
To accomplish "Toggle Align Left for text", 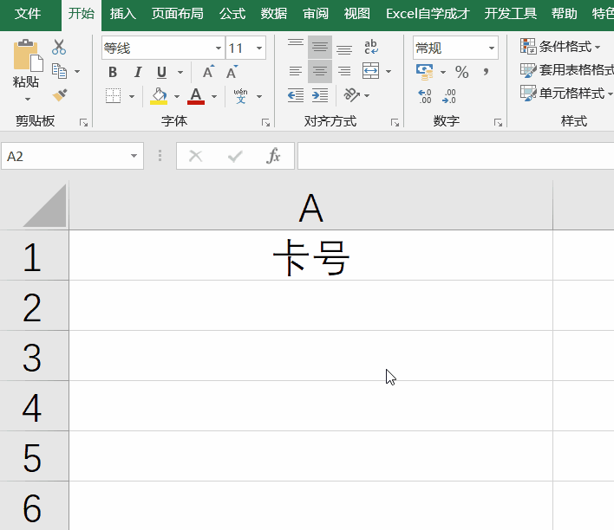I will coord(296,71).
